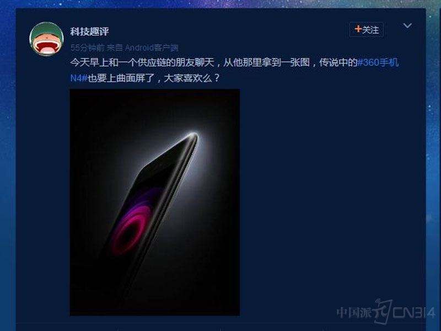The height and width of the screenshot is (331, 441).
Task: Enlarge the curved-screen phone image thumbnail
Action: click(x=155, y=202)
